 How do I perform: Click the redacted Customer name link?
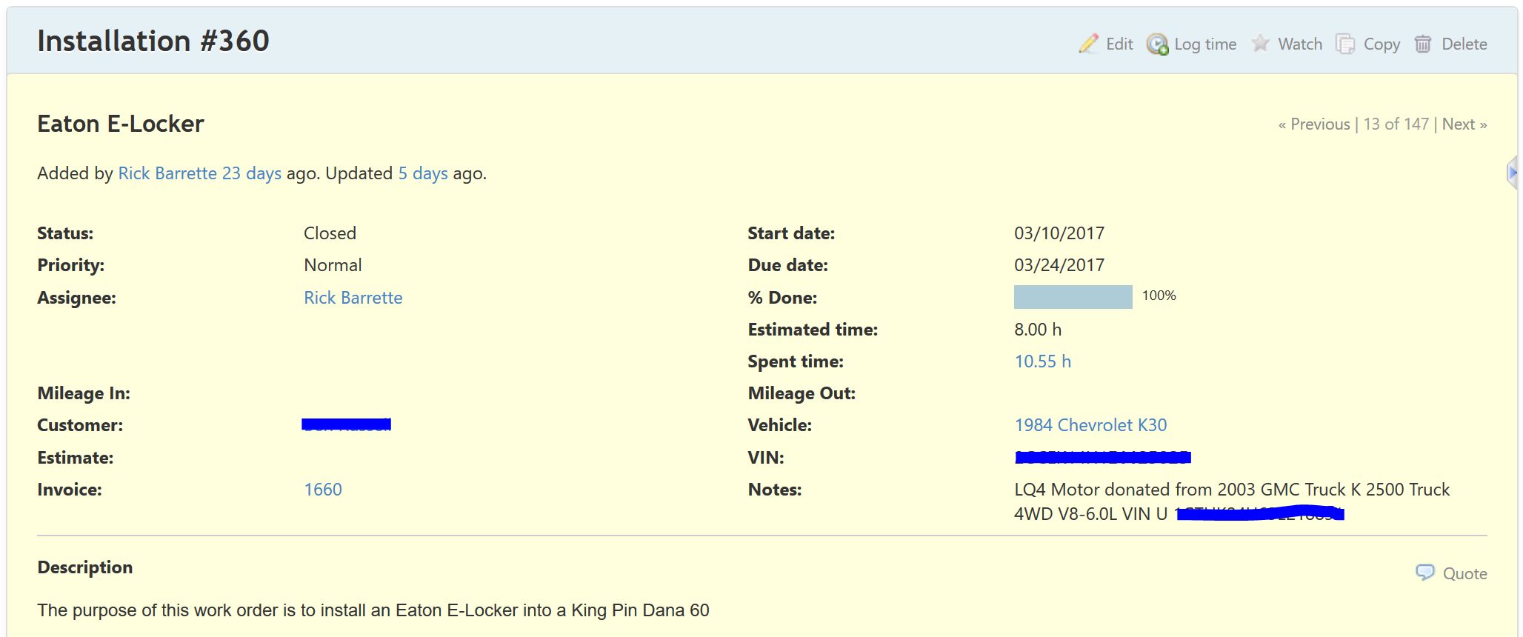coord(347,424)
